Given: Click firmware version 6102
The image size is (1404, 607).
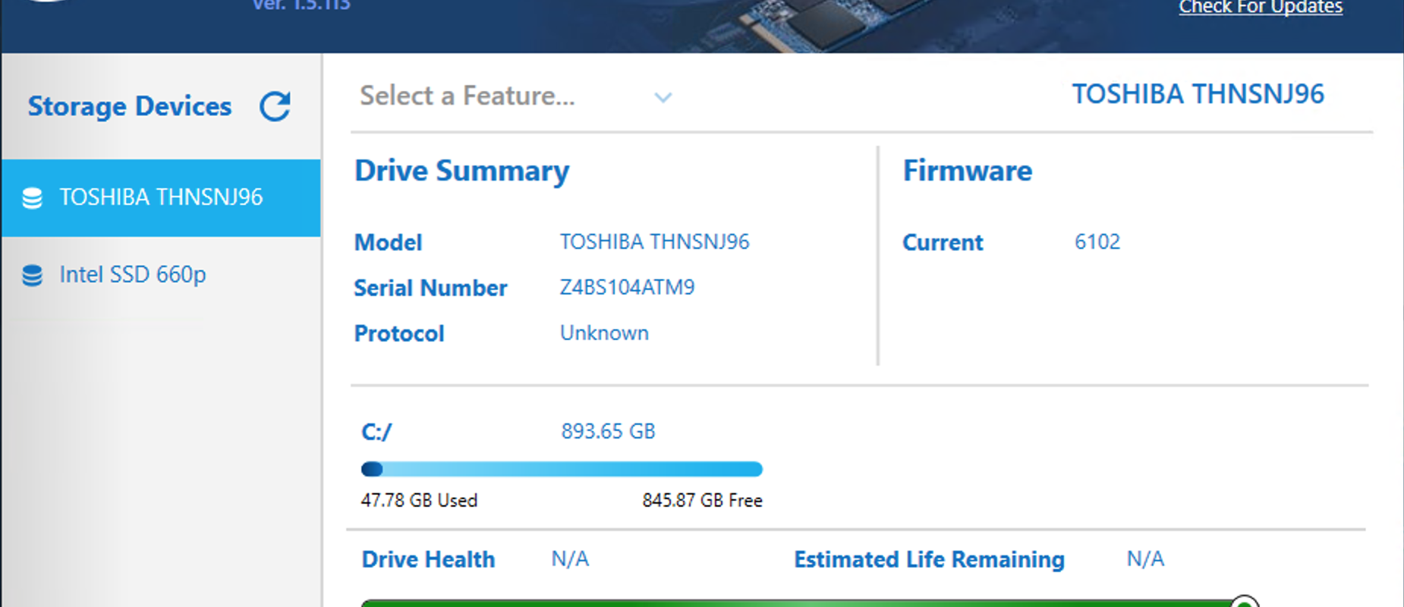Looking at the screenshot, I should tap(1097, 242).
